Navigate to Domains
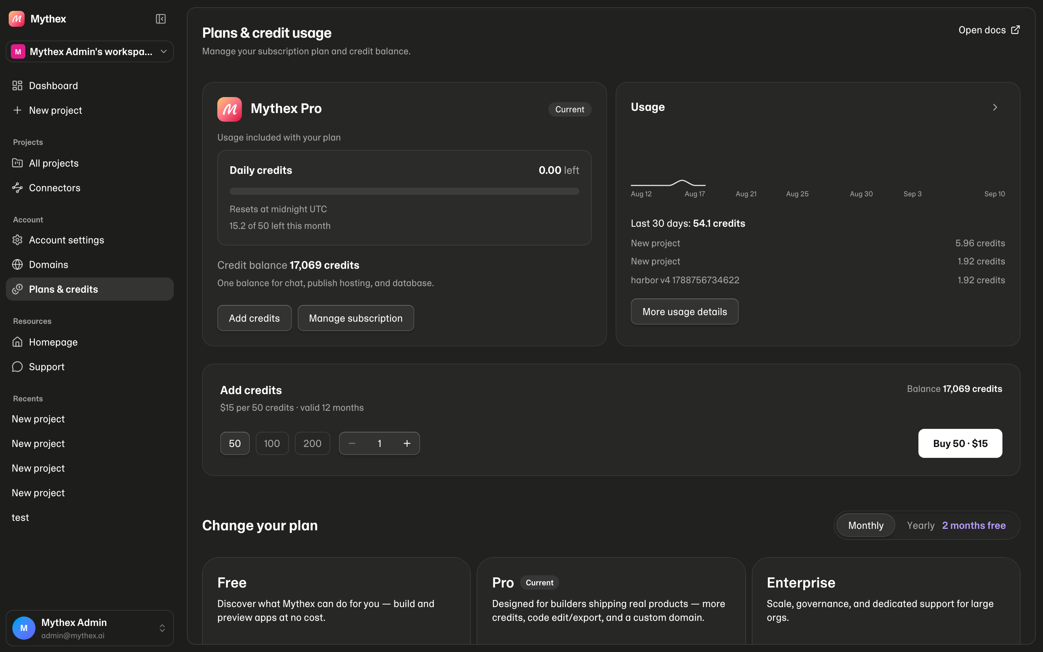 pos(90,264)
